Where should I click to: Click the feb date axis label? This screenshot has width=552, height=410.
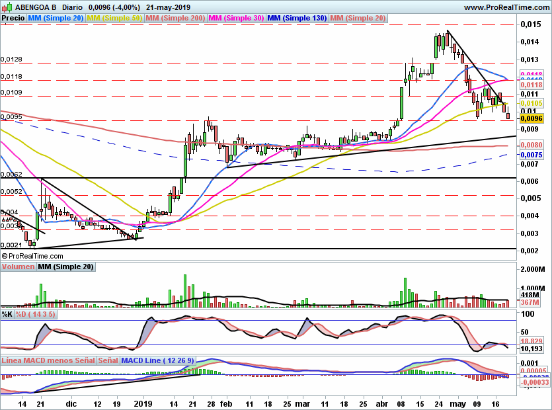click(x=226, y=403)
